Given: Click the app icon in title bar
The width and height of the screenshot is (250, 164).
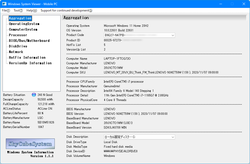Looking at the screenshot, I should tap(4, 4).
